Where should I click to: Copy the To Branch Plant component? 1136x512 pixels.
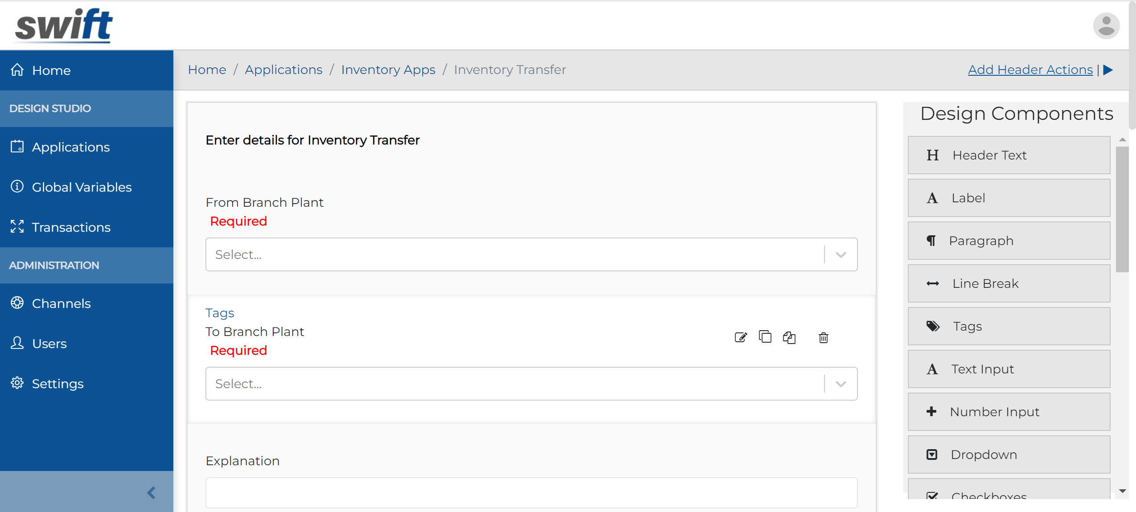click(765, 337)
